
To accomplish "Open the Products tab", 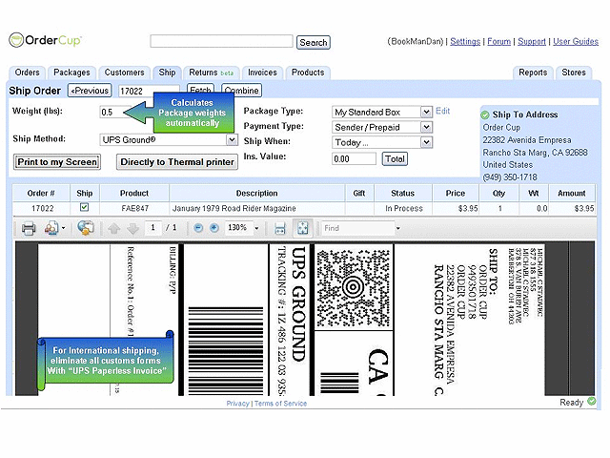I will tap(308, 73).
